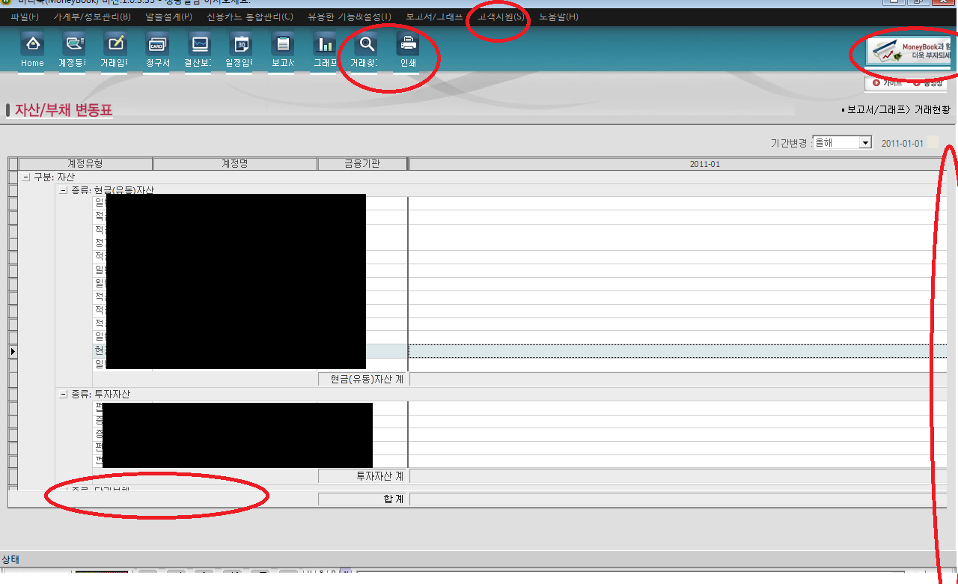Open the settlement (결산보기) toolbar icon
This screenshot has width=958, height=584.
point(198,45)
